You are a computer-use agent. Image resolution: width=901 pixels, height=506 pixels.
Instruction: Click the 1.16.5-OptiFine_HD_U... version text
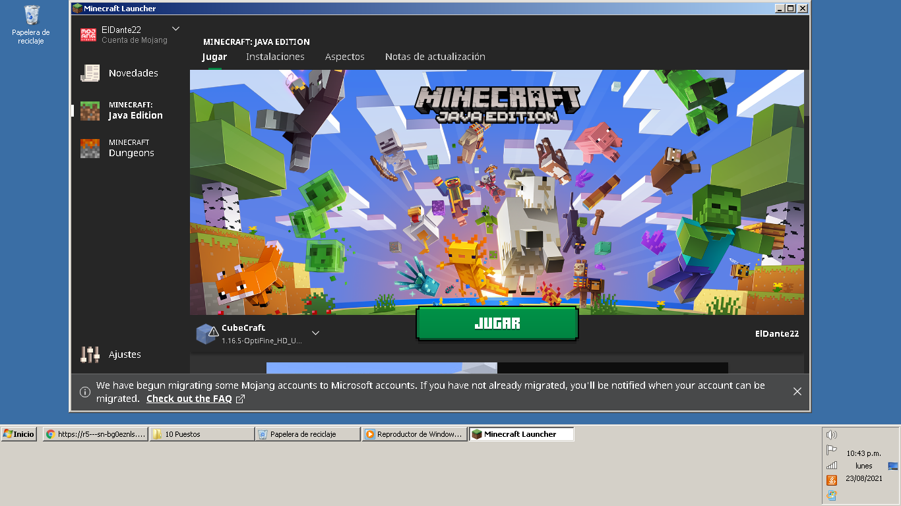tap(262, 341)
